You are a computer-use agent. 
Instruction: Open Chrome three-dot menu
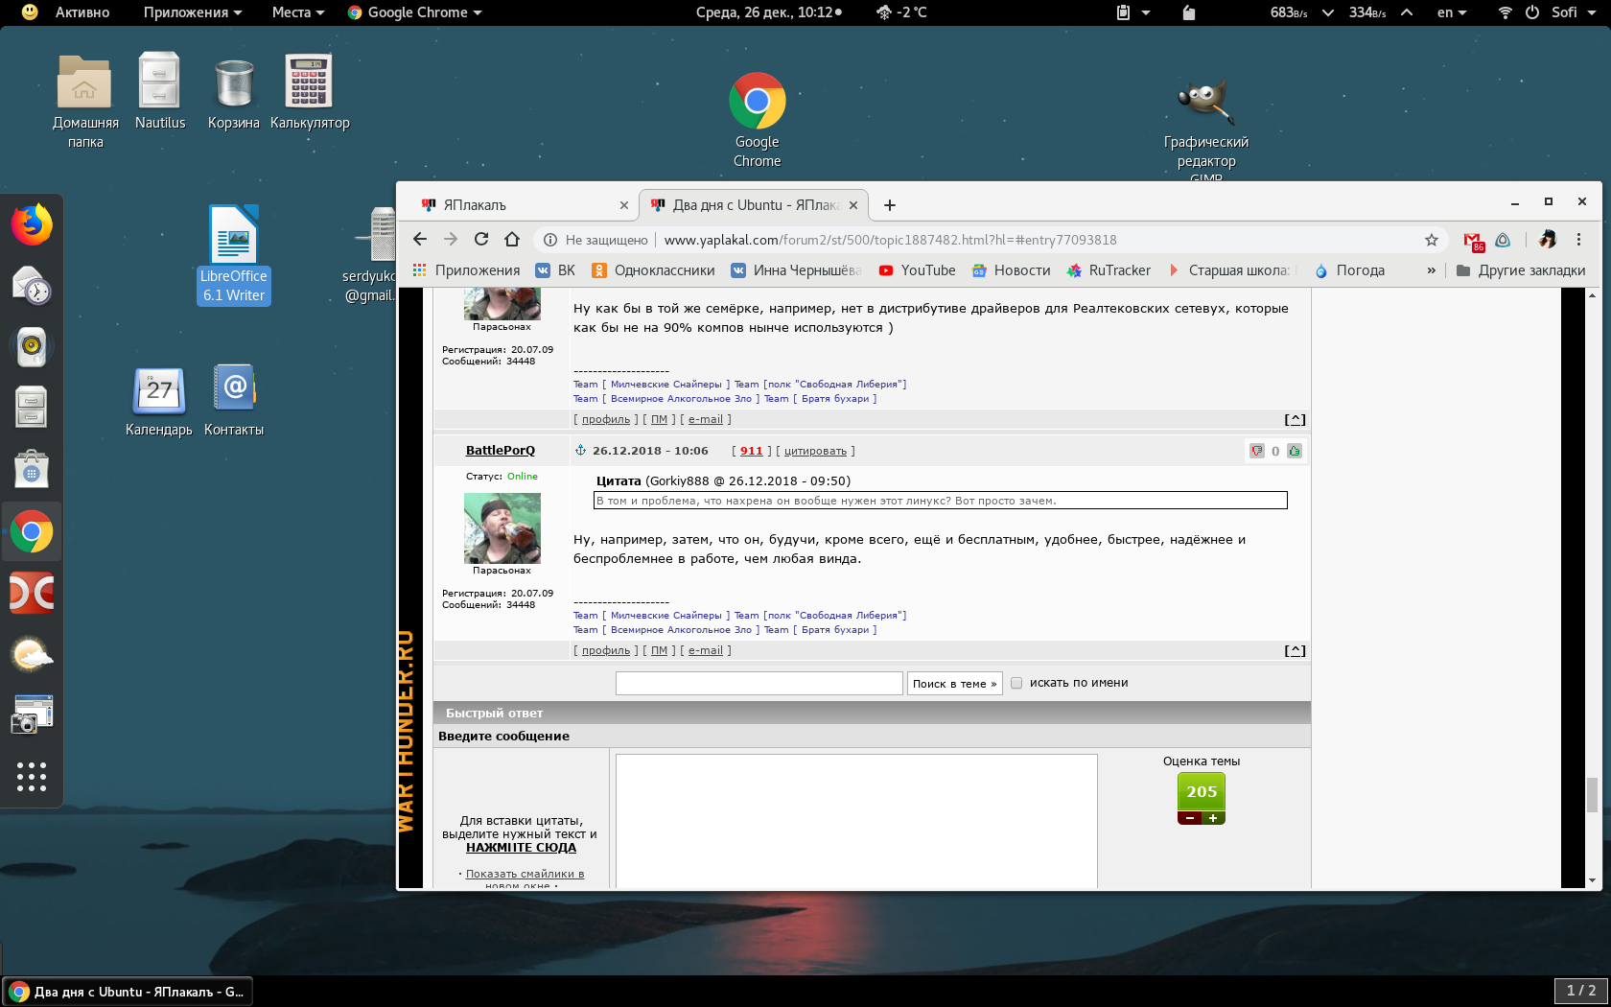(1578, 240)
